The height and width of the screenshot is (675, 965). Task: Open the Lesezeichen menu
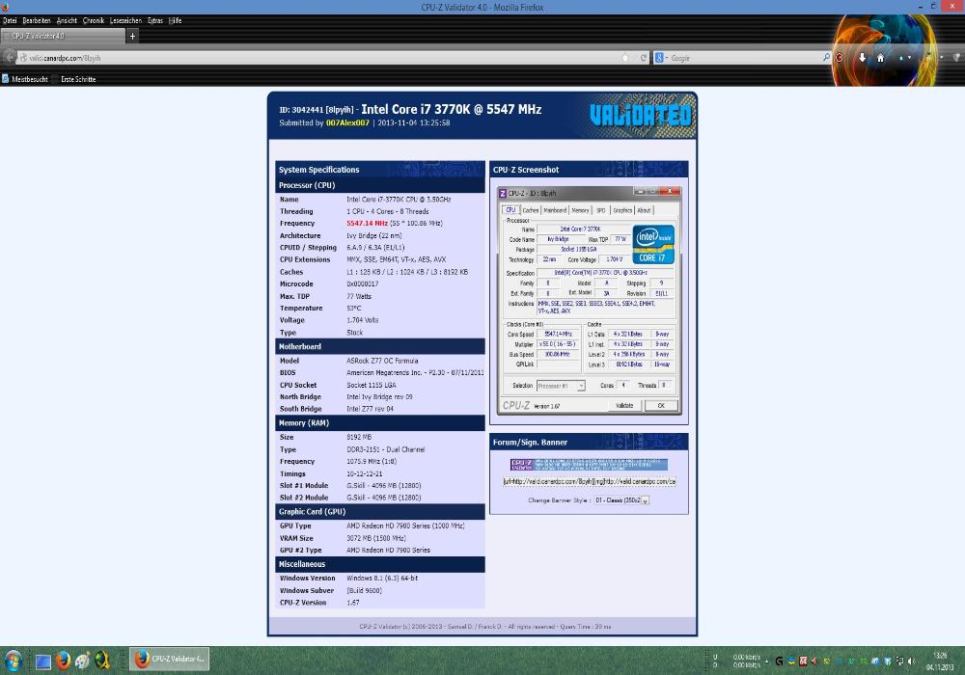pos(125,20)
